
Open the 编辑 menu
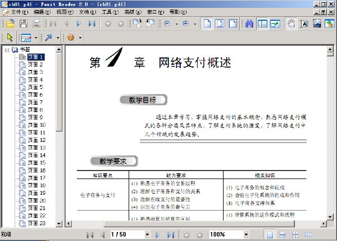point(42,12)
